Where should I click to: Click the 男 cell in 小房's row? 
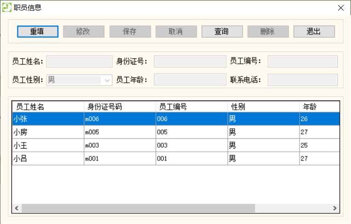click(263, 132)
